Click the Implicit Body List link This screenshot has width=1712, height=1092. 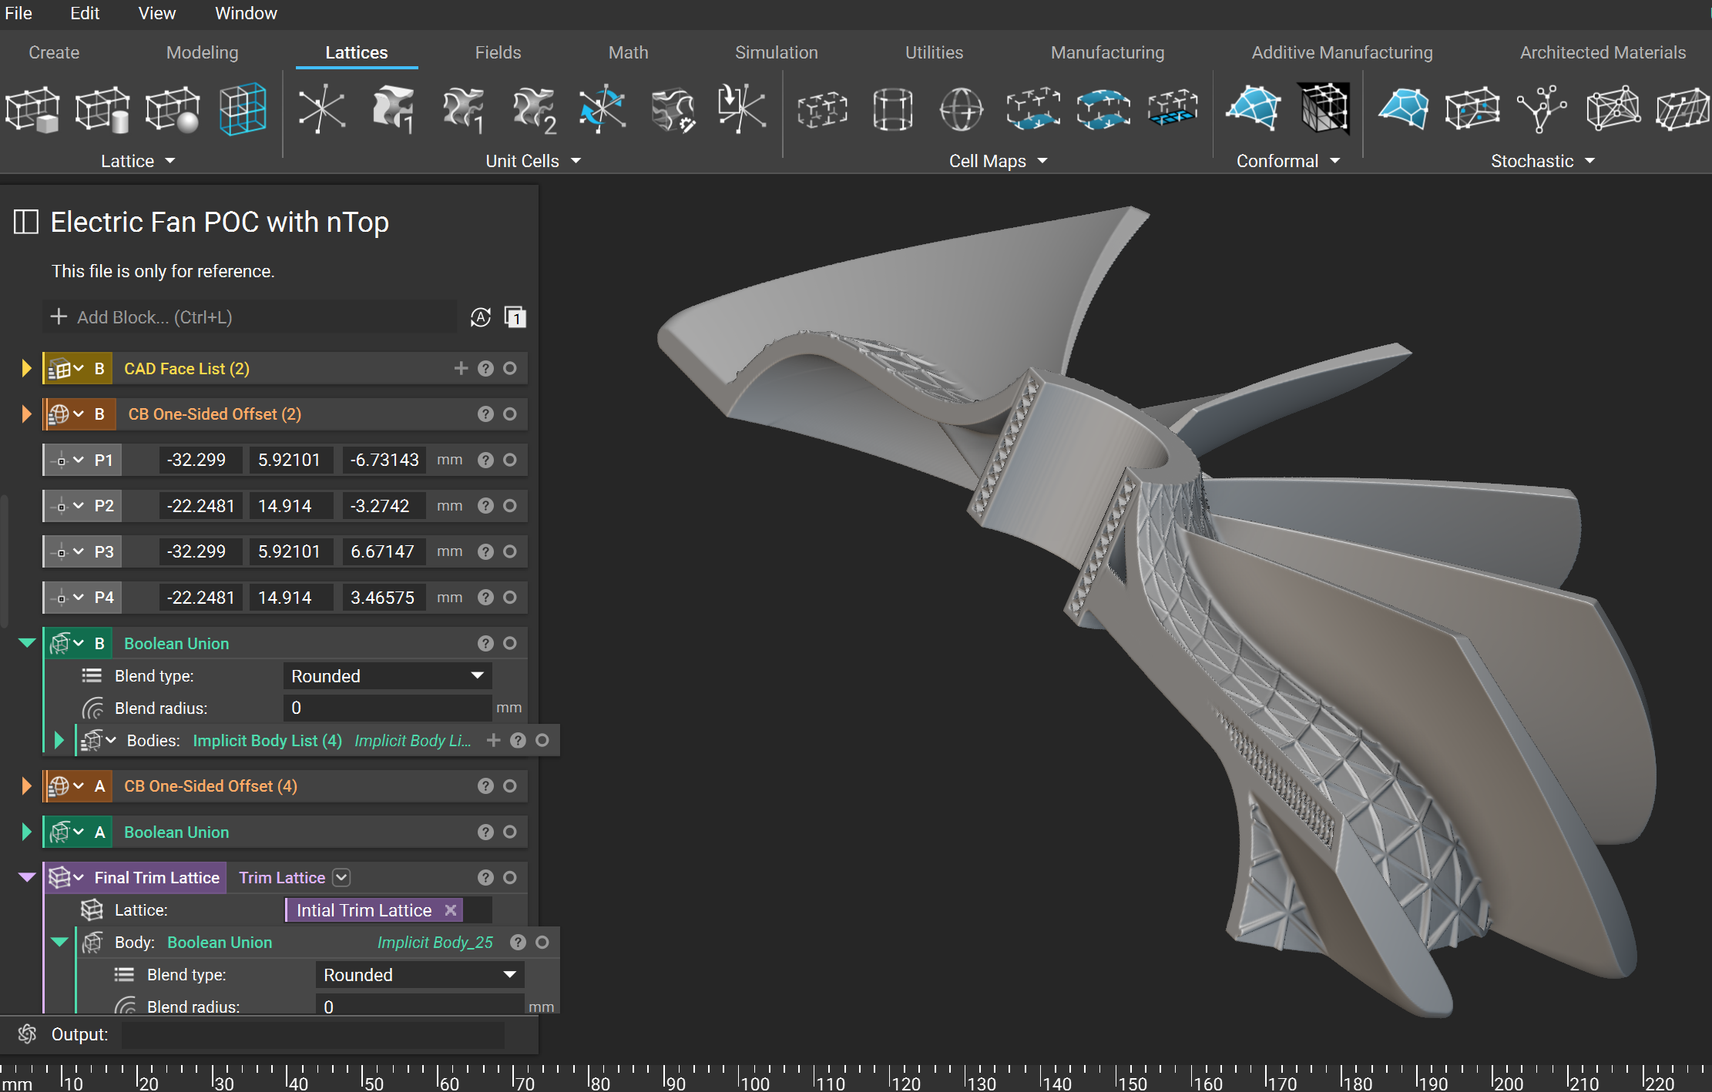point(267,740)
